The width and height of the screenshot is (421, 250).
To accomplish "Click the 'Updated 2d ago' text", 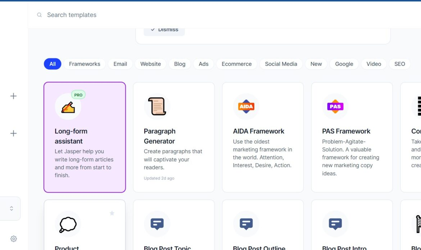I will pos(159,178).
